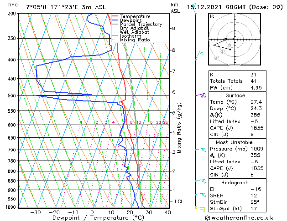This screenshot has width=287, height=221.
Task: Click the 40 temperature axis tick label
Action: point(167,213)
